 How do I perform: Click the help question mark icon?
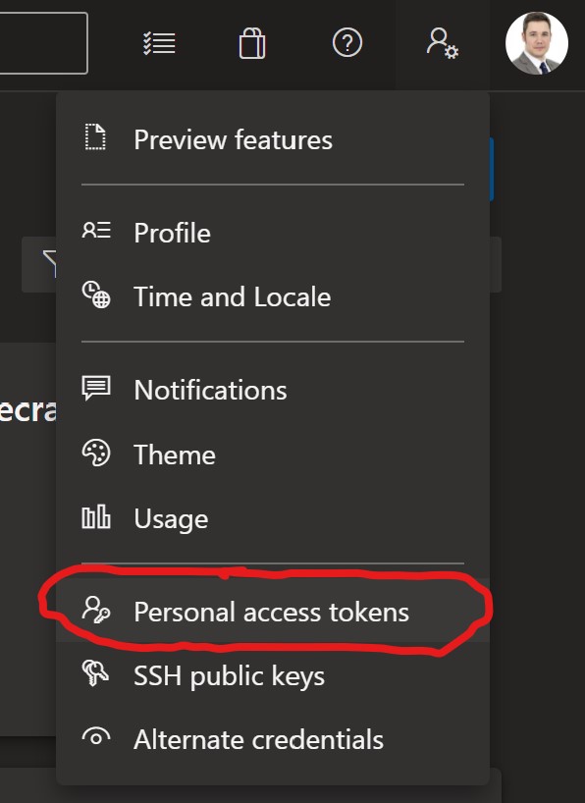[347, 42]
